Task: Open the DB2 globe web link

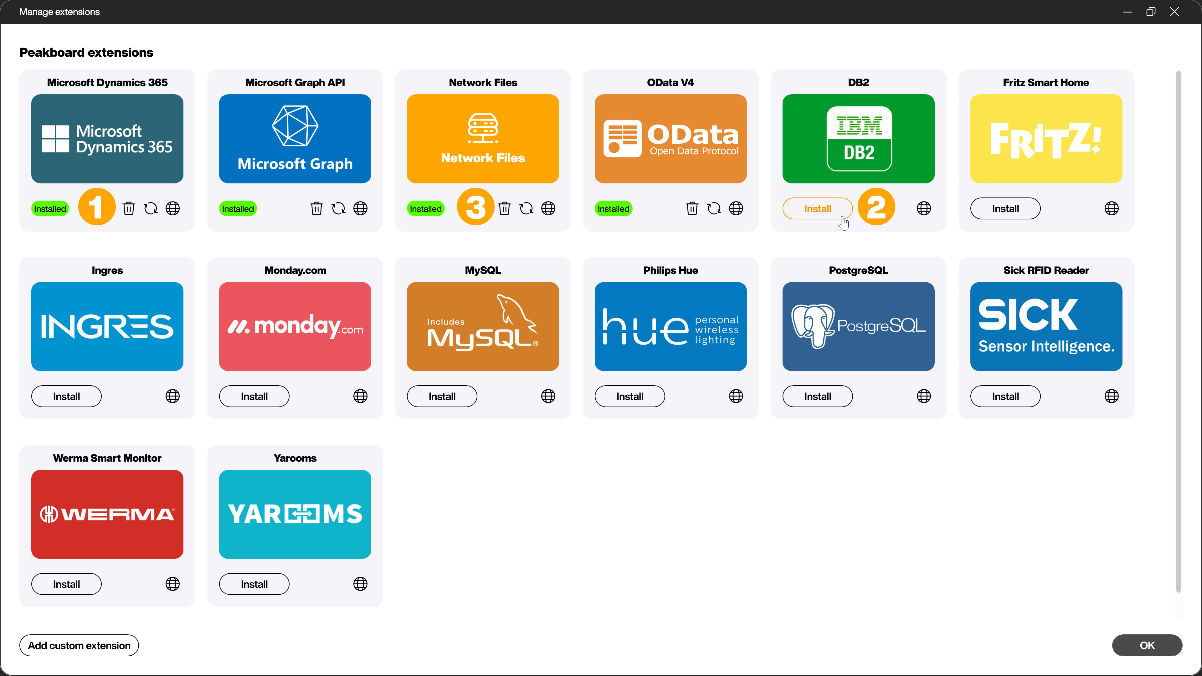Action: click(924, 208)
